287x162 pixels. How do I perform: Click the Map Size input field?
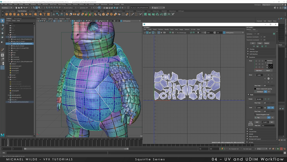point(268,126)
